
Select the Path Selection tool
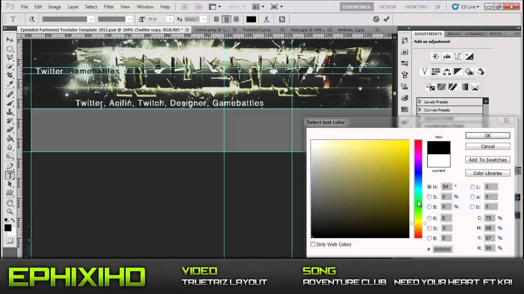point(10,184)
